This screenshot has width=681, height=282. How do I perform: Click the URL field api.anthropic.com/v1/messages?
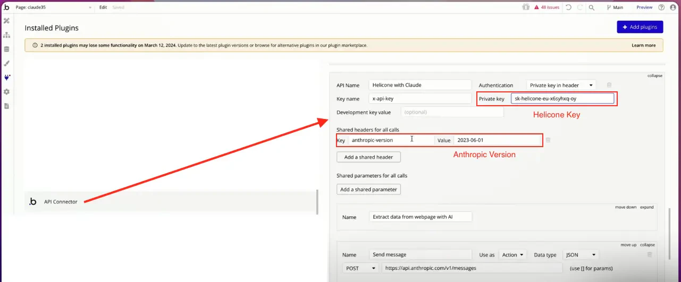[x=473, y=268]
